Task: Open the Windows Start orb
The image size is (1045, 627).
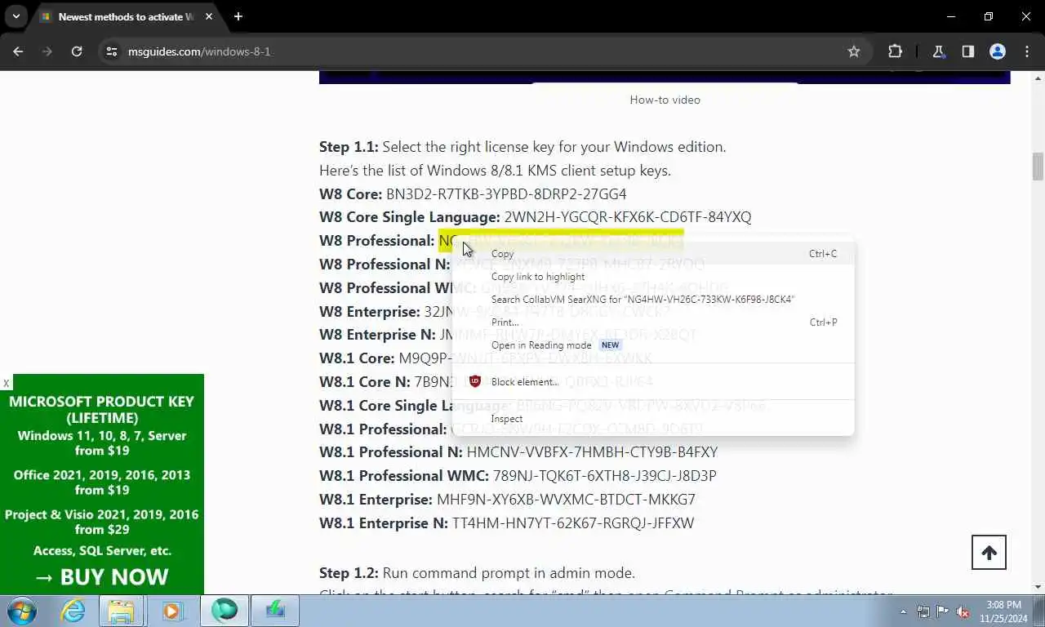Action: pos(21,610)
